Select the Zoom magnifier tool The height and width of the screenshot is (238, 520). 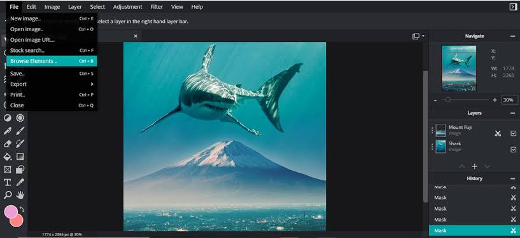click(x=7, y=195)
